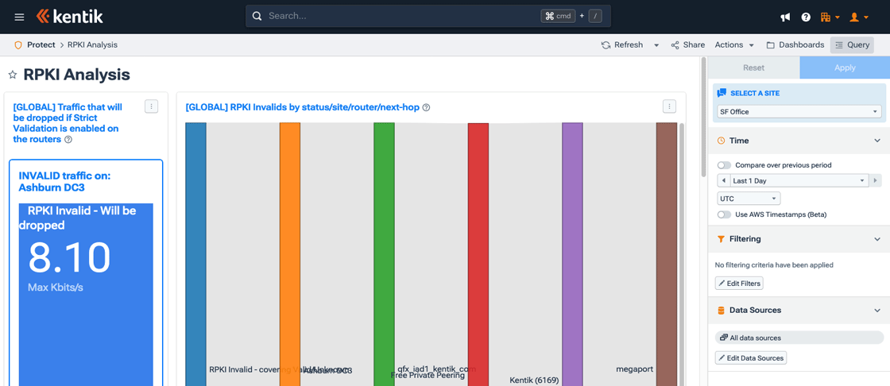Click the 8.10 Max Kbits/s value tile
The width and height of the screenshot is (890, 386).
point(86,295)
